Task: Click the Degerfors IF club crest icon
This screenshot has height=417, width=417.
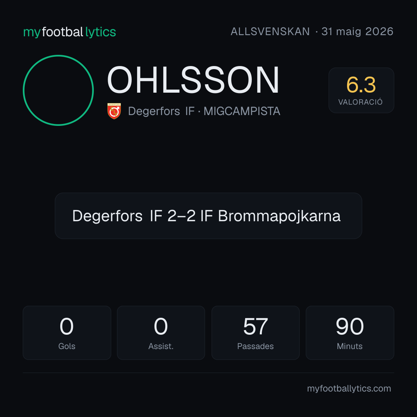Action: pyautogui.click(x=114, y=111)
